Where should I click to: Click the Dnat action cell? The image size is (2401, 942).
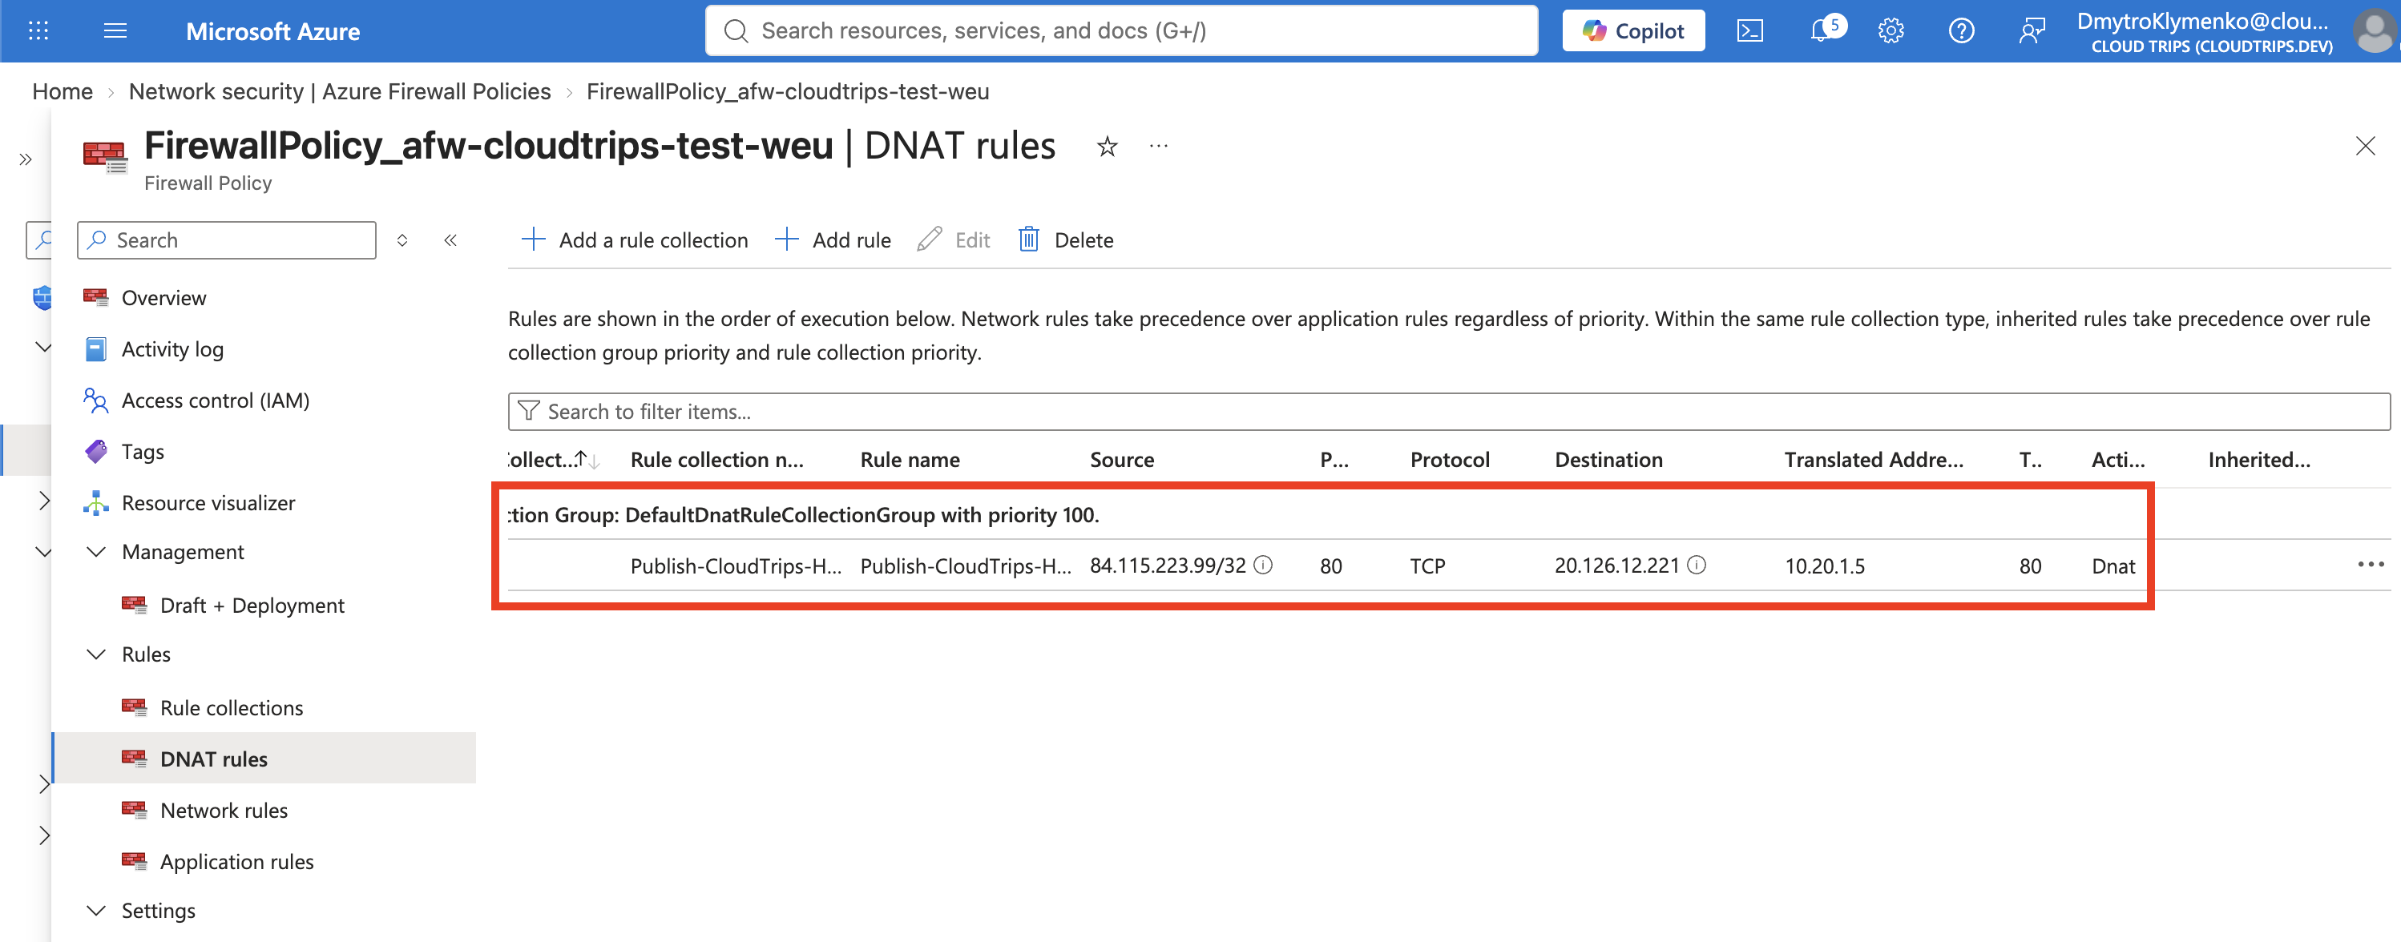[2112, 566]
